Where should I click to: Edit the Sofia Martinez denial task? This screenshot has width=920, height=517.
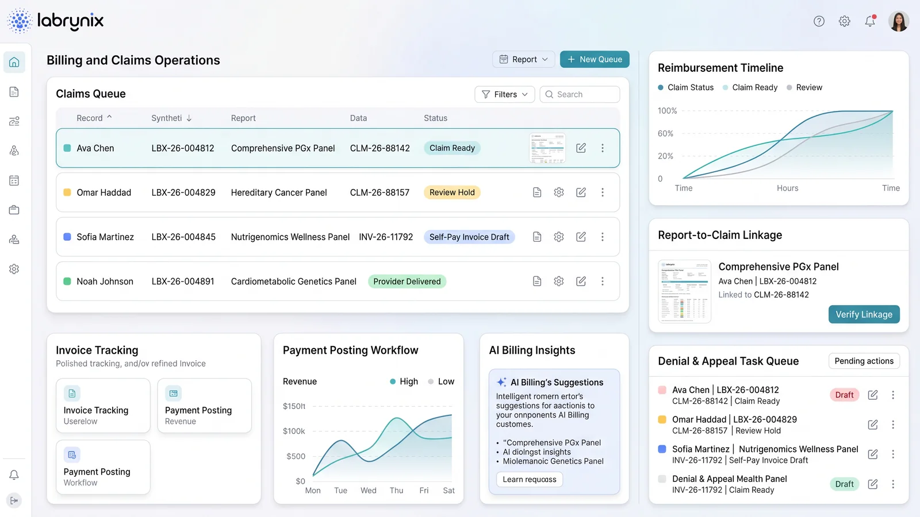[x=873, y=454]
